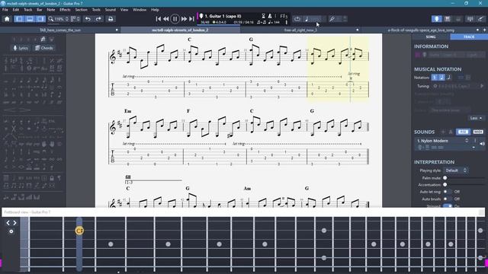Viewport: 488px width, 274px height.
Task: Click the highlighted current bar in score
Action: tap(338, 69)
